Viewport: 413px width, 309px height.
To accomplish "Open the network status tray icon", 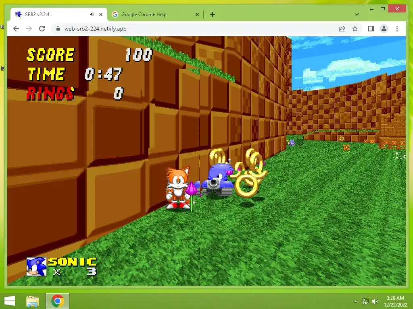I will coord(365,301).
